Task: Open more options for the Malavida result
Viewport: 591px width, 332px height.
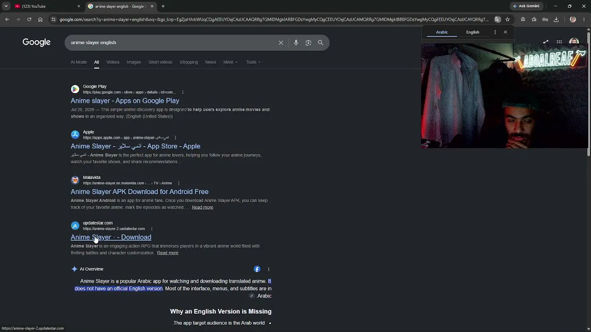Action: (x=179, y=183)
